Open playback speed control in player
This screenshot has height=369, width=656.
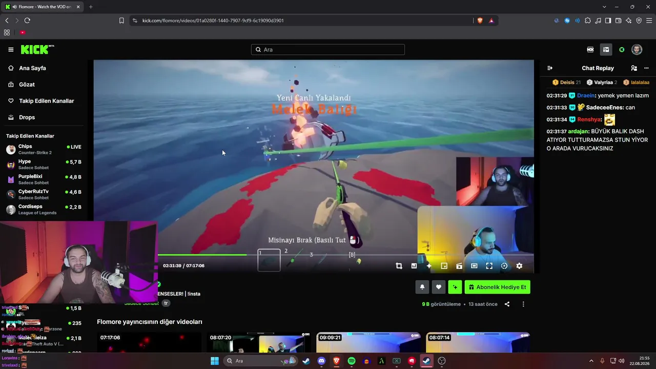pyautogui.click(x=504, y=266)
